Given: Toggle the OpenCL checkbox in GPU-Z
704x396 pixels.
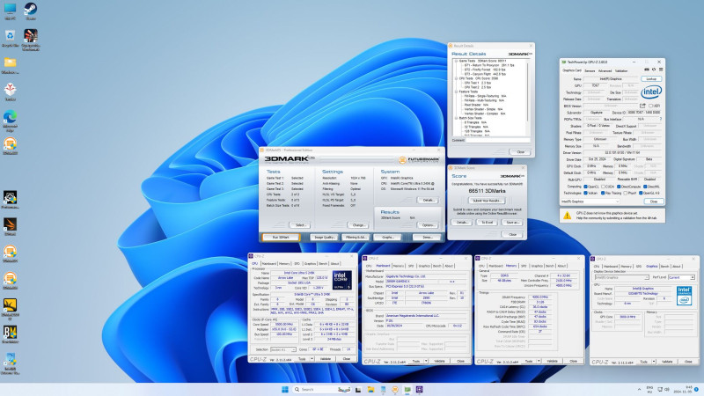Looking at the screenshot, I should 585,187.
